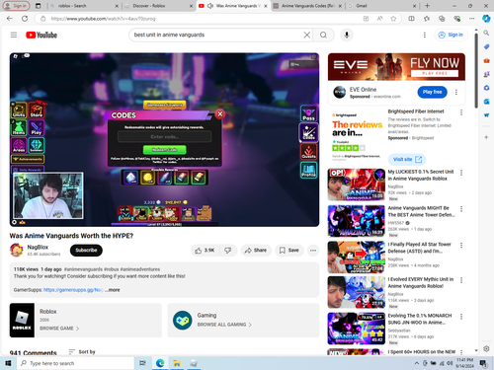Run search with the magnifier button
This screenshot has width=494, height=370.
[323, 35]
